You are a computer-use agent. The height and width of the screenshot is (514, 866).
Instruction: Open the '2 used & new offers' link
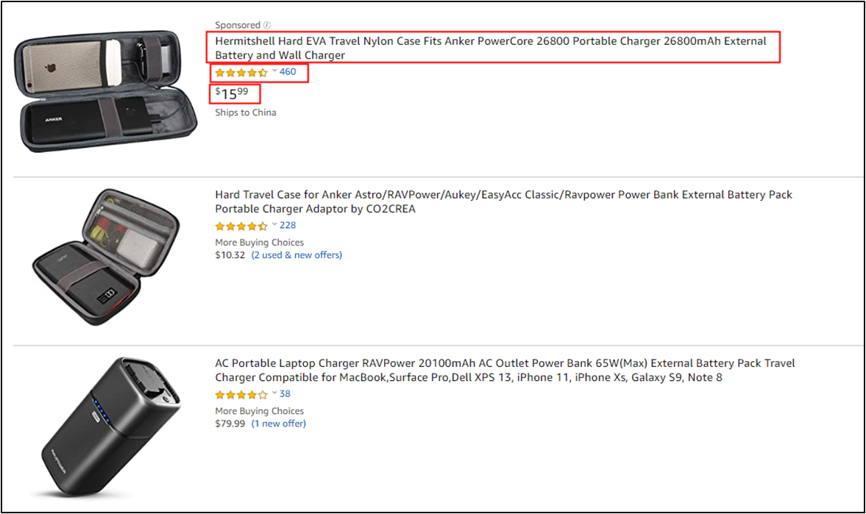[x=297, y=255]
